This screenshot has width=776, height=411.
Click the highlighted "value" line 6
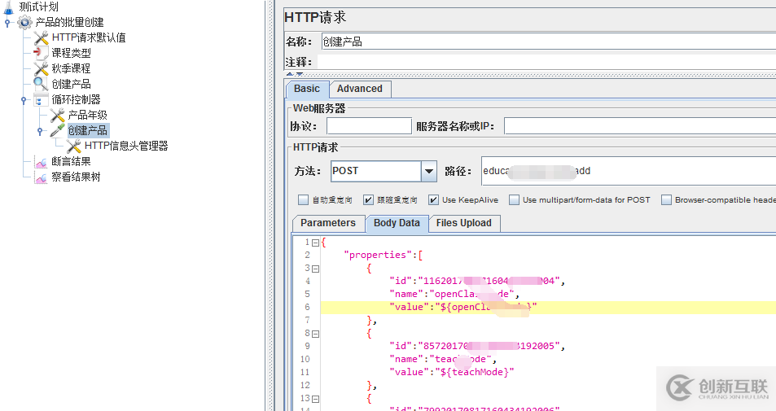[548, 307]
